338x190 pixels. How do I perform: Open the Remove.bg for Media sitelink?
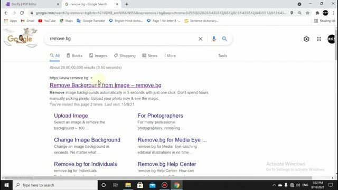pos(172,140)
